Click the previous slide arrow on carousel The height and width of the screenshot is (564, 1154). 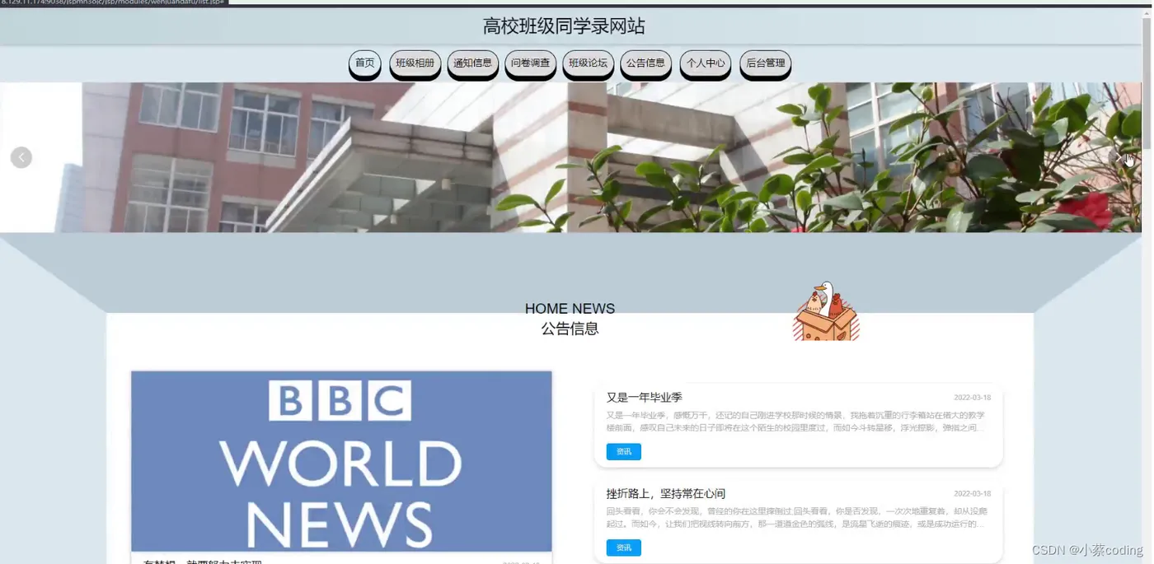tap(21, 157)
